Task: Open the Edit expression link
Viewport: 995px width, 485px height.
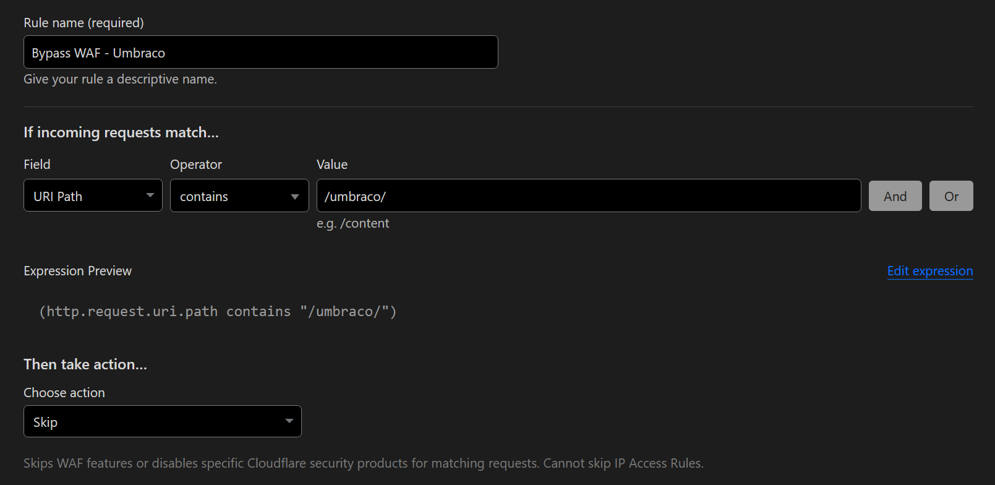Action: (930, 271)
